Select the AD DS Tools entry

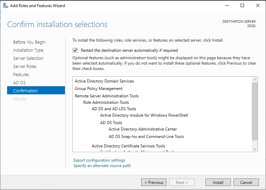(111, 123)
